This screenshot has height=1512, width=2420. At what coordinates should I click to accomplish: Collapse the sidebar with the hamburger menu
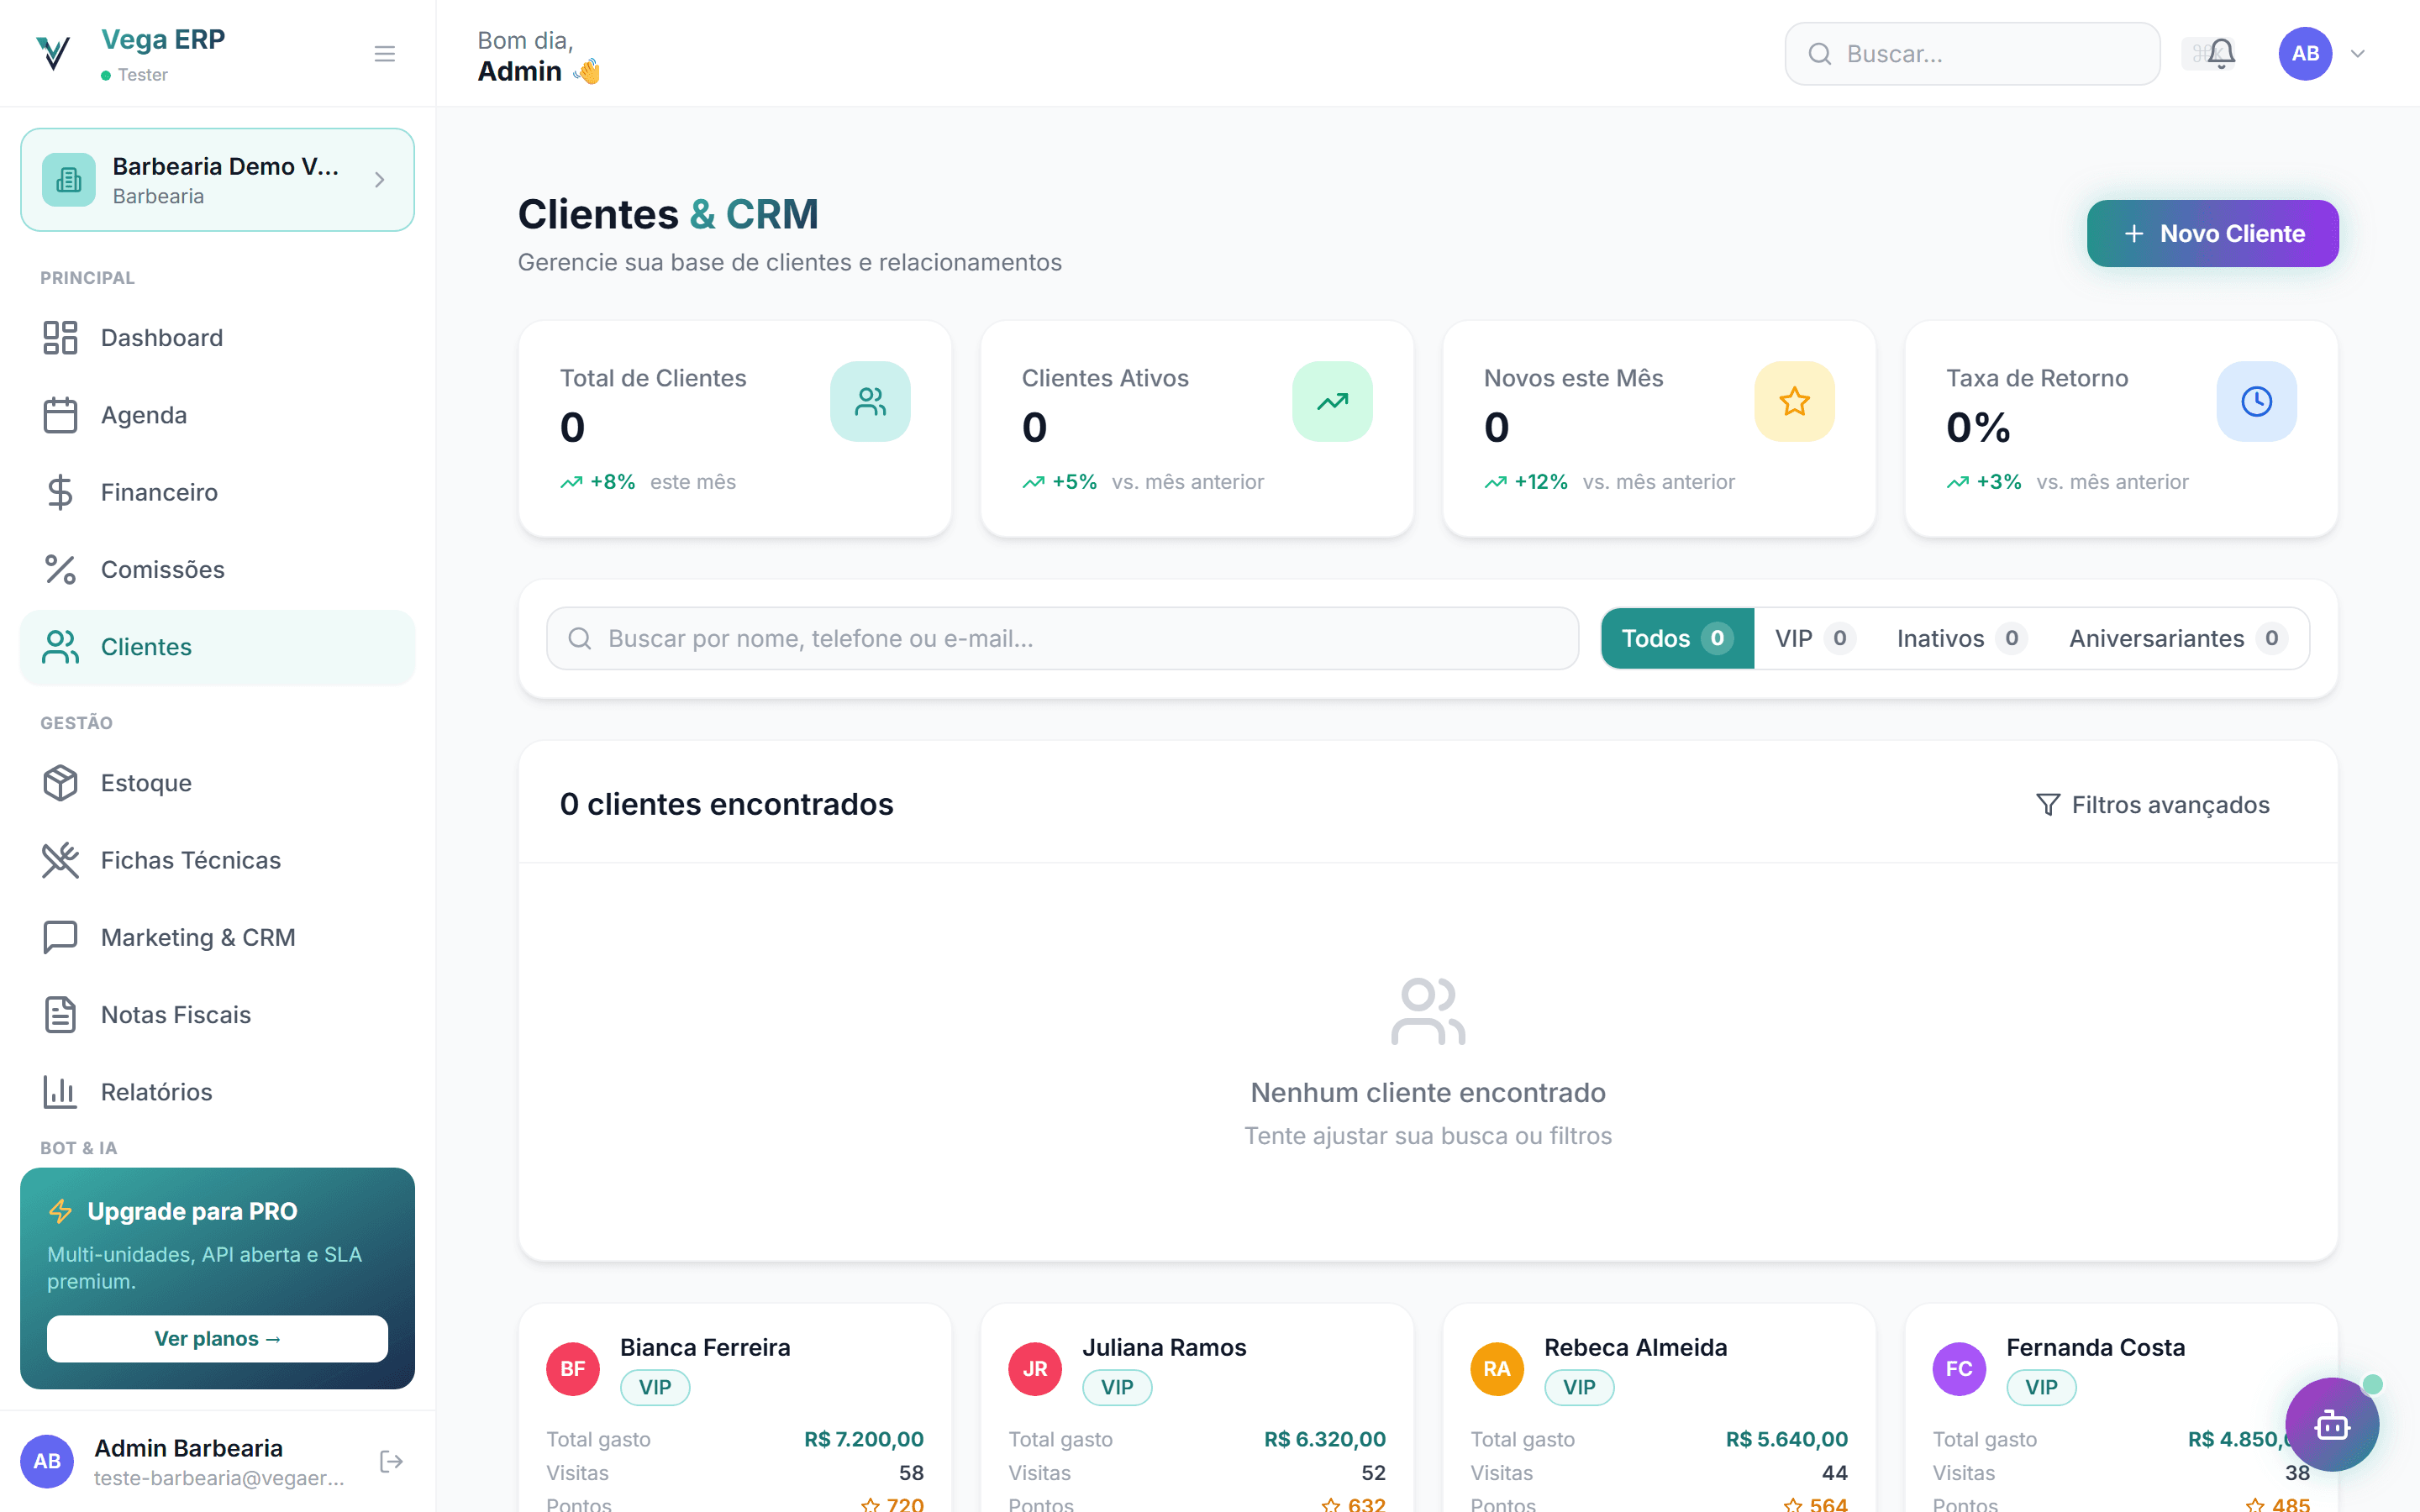(385, 53)
